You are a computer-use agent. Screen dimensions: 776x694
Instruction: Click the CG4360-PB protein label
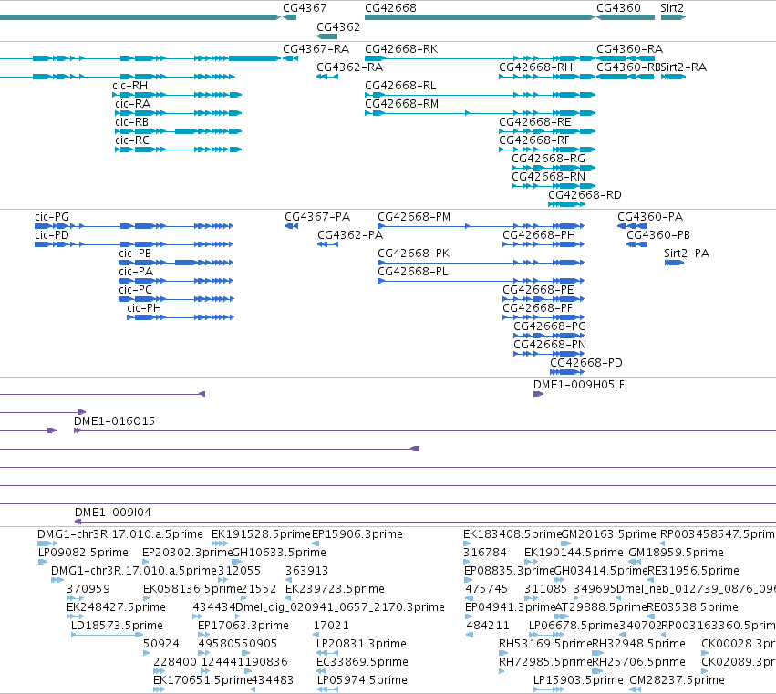click(x=658, y=235)
